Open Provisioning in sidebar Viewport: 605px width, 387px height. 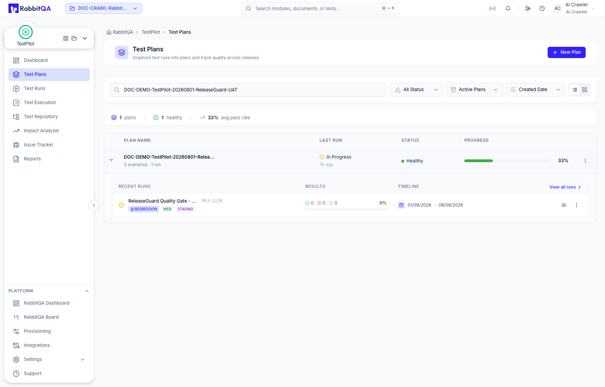coord(49,331)
